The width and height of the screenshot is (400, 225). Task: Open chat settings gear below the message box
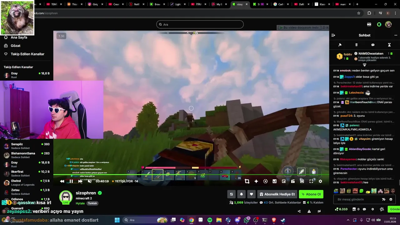[372, 209]
